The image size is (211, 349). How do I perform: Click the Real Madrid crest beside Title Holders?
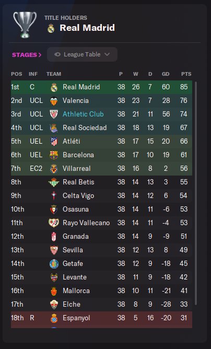point(51,29)
